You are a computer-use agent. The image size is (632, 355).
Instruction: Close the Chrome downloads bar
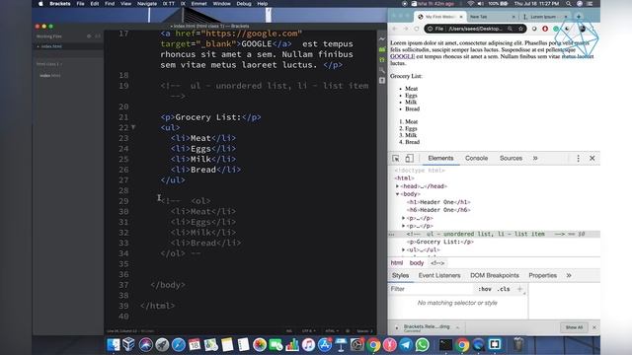594,327
